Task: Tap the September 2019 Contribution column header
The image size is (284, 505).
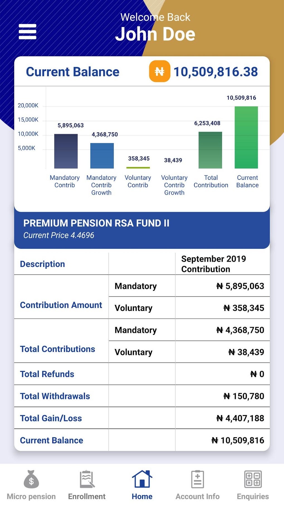Action: (x=214, y=264)
